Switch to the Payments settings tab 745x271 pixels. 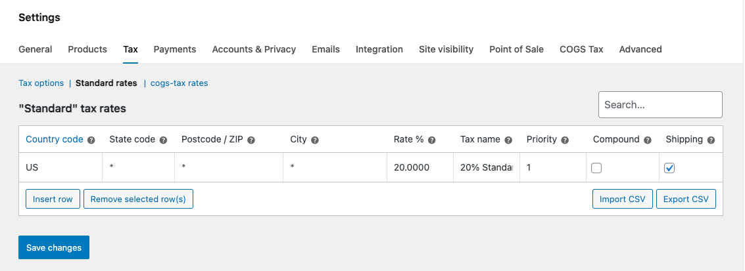click(175, 49)
